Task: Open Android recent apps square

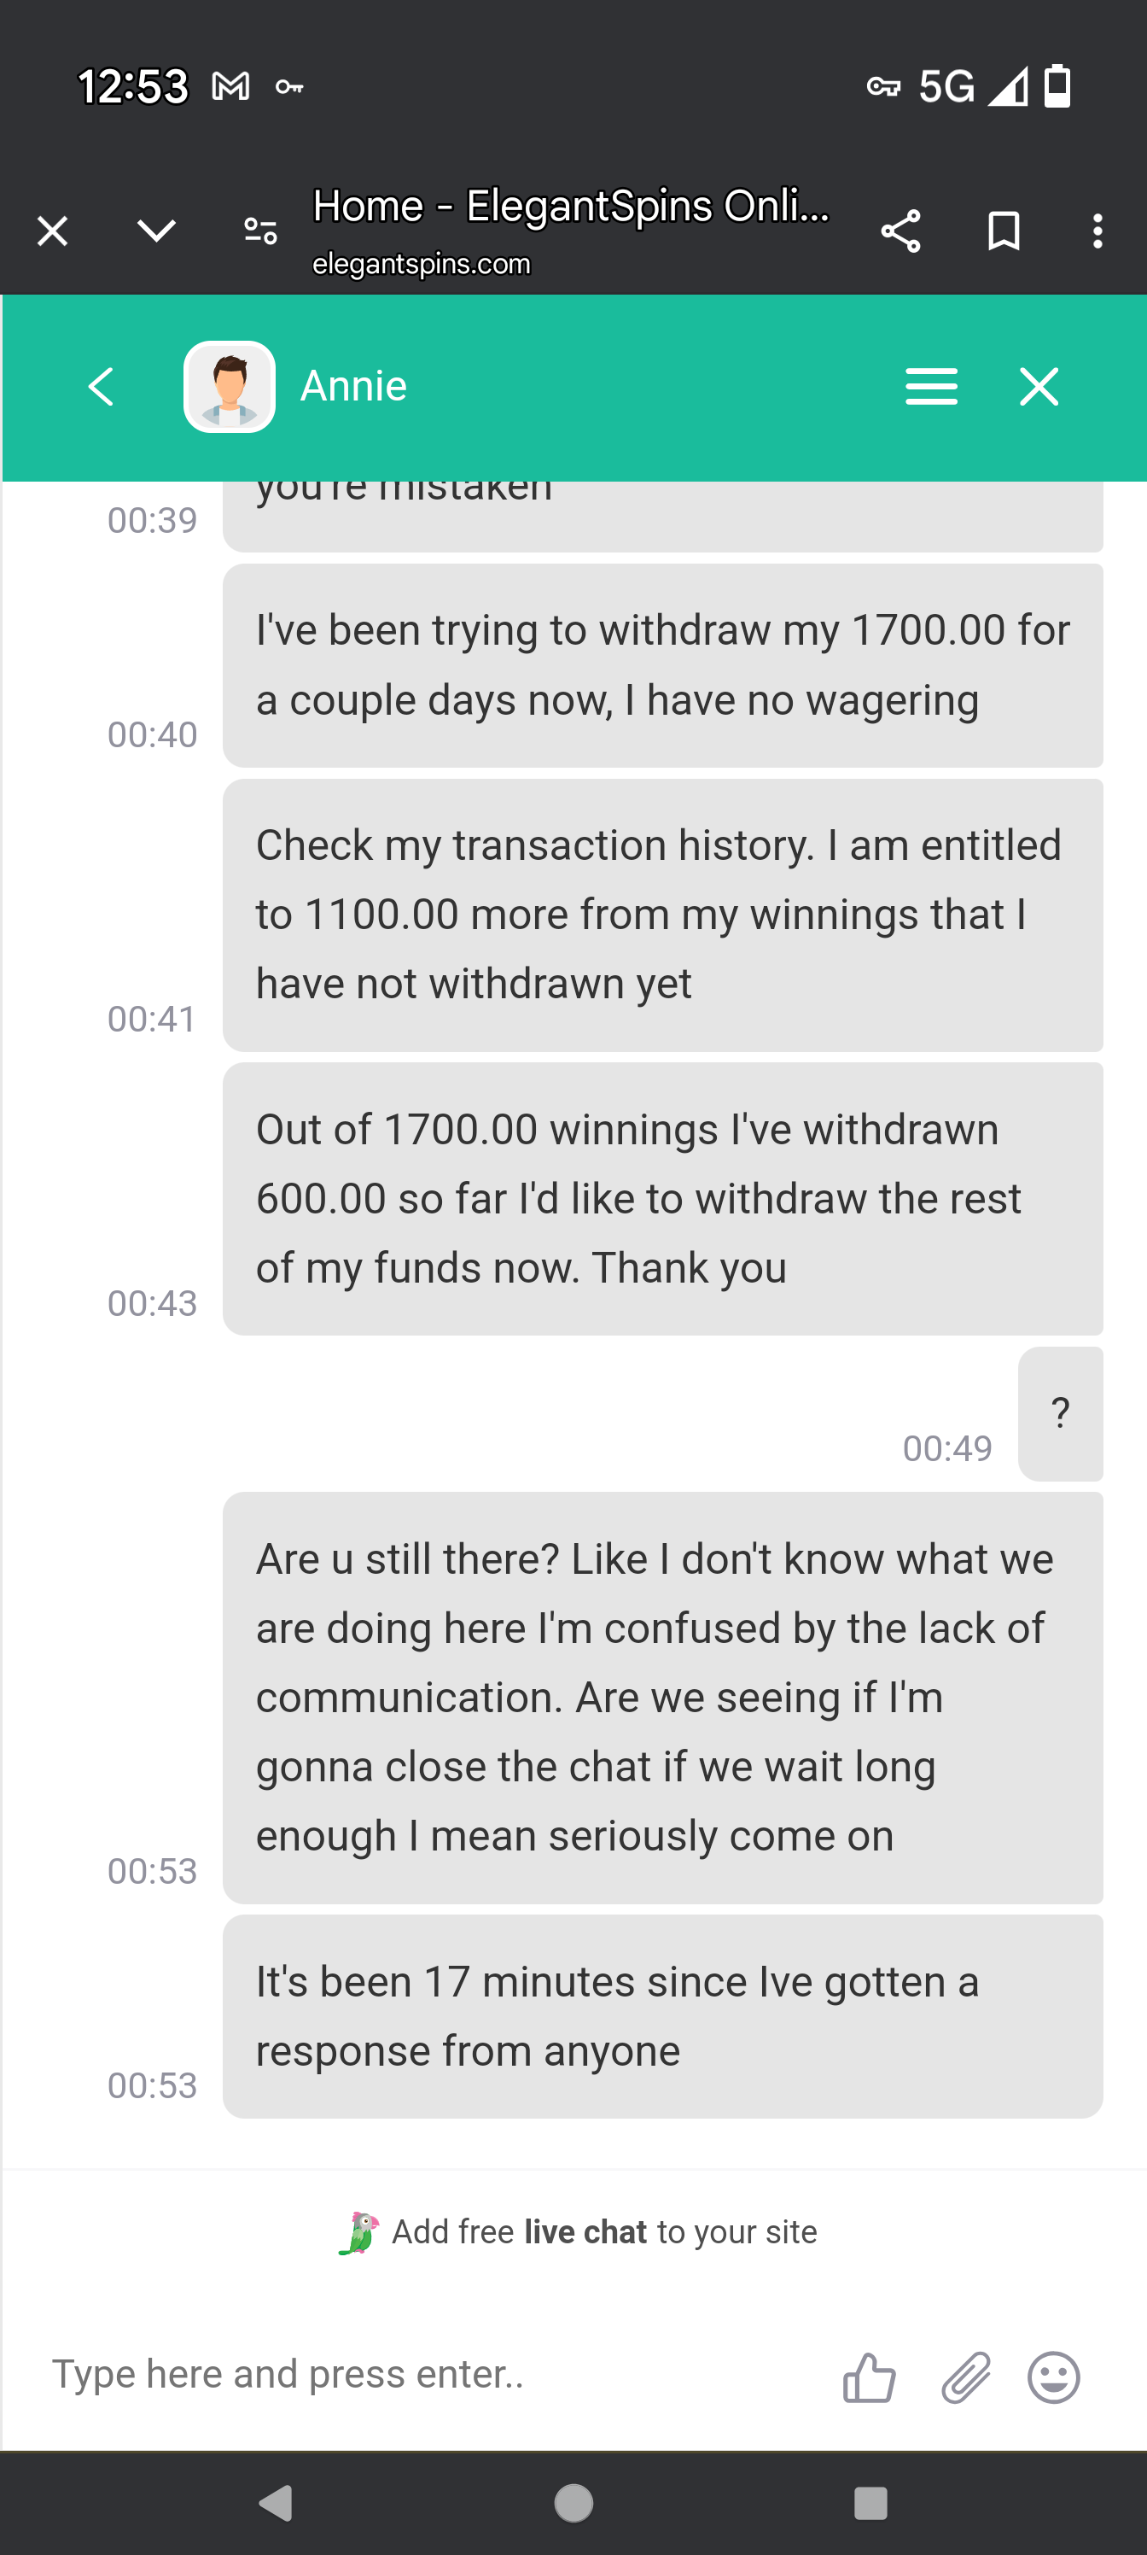Action: pyautogui.click(x=870, y=2502)
